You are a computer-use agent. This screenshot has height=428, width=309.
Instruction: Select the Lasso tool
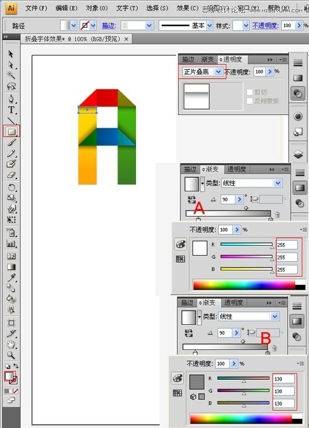11,86
